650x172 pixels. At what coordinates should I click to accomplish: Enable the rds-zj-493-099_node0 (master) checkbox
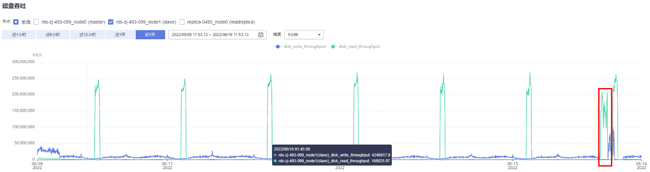pyautogui.click(x=36, y=22)
